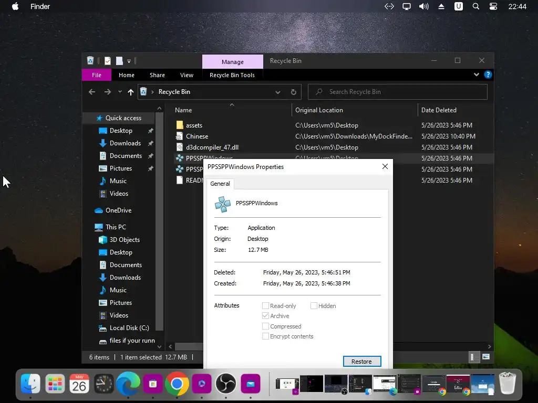Viewport: 538px width, 403px height.
Task: Open the Trash icon in the dock
Action: [x=508, y=383]
